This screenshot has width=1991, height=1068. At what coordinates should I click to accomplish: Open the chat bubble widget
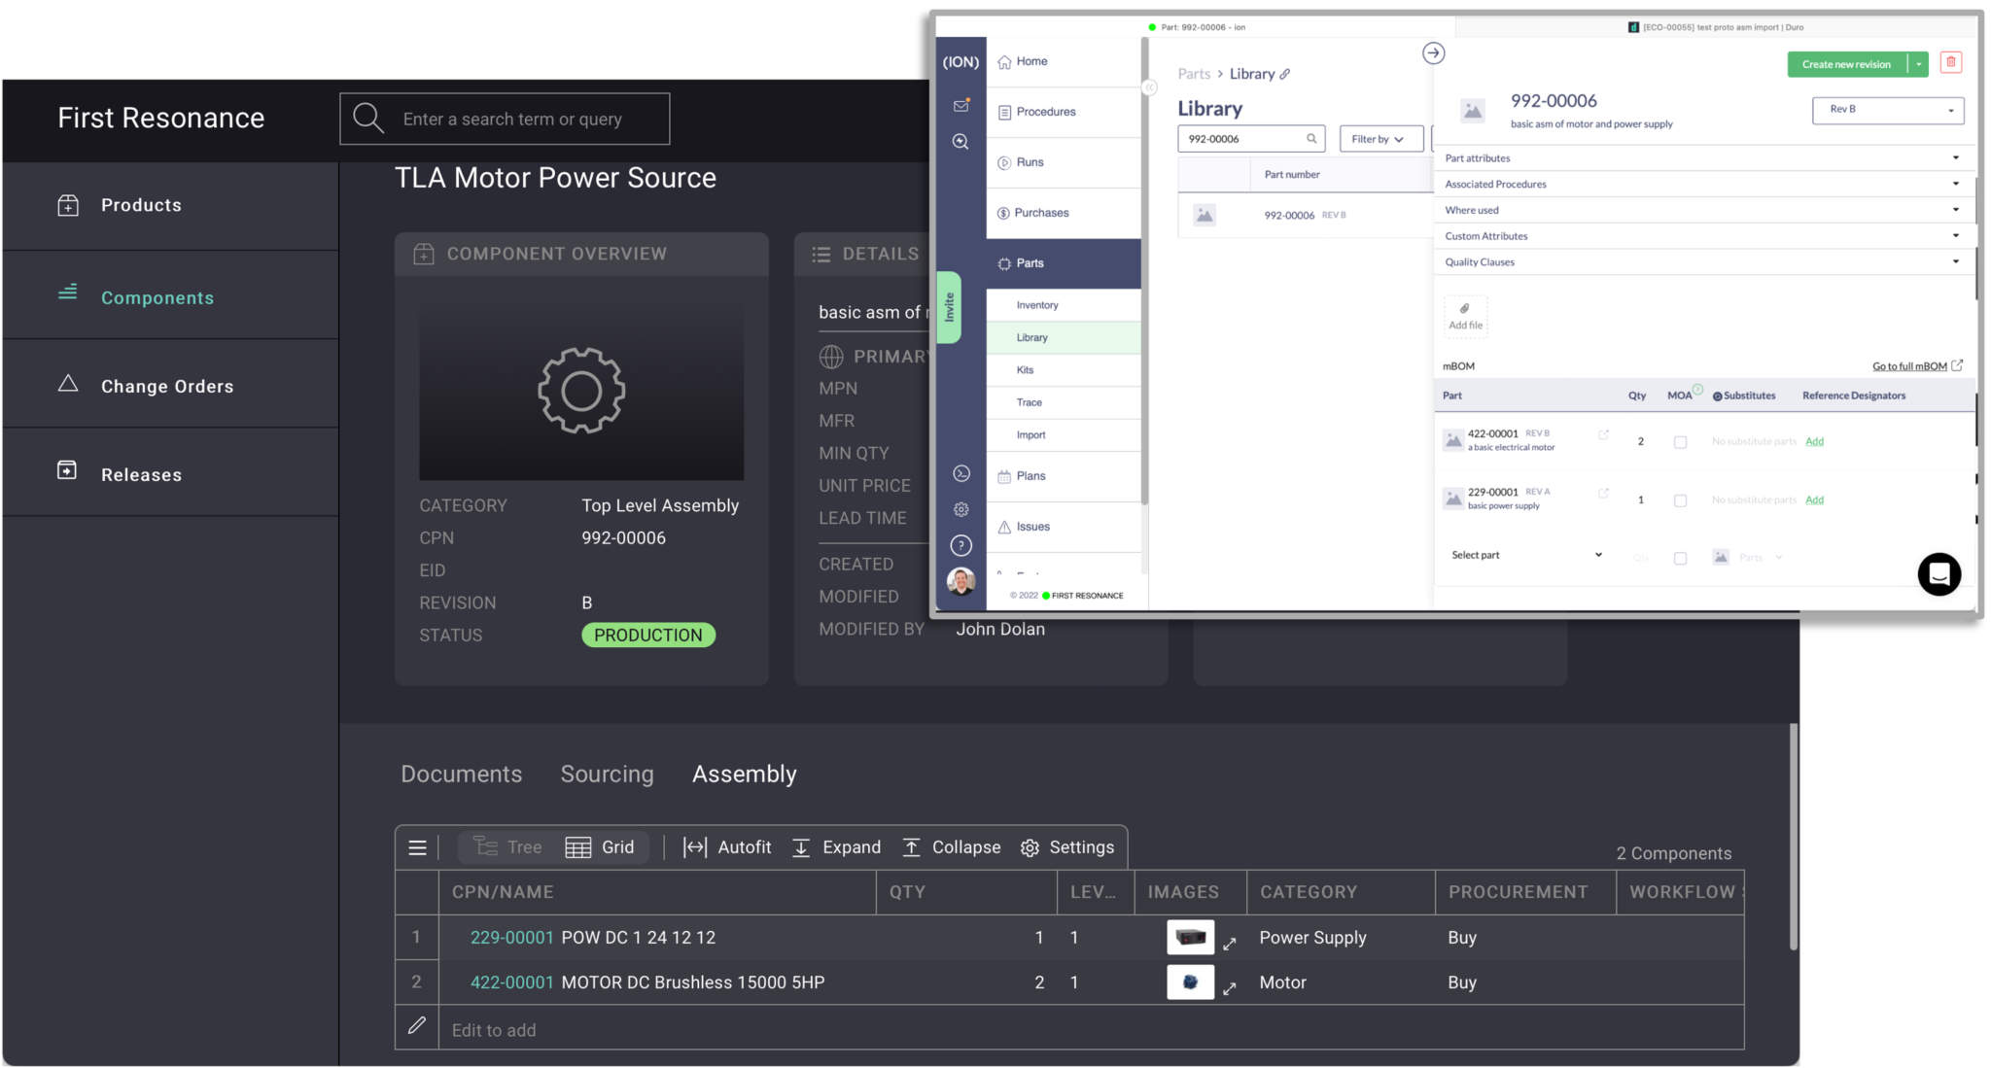click(x=1939, y=573)
